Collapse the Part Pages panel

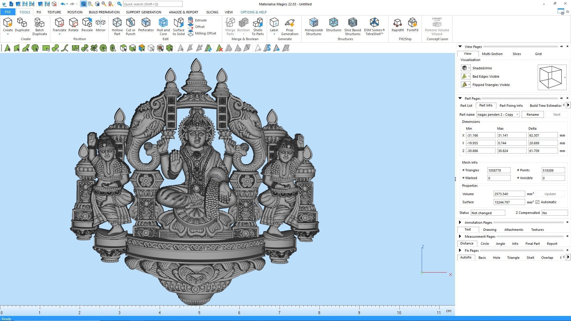[x=460, y=98]
